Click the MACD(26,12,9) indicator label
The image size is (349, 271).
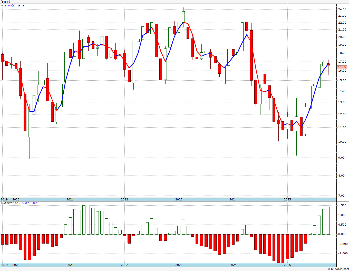(x=11, y=203)
